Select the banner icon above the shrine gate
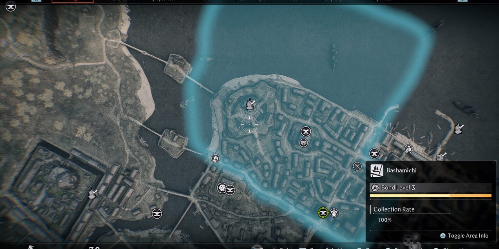The width and height of the screenshot is (499, 249). click(306, 132)
